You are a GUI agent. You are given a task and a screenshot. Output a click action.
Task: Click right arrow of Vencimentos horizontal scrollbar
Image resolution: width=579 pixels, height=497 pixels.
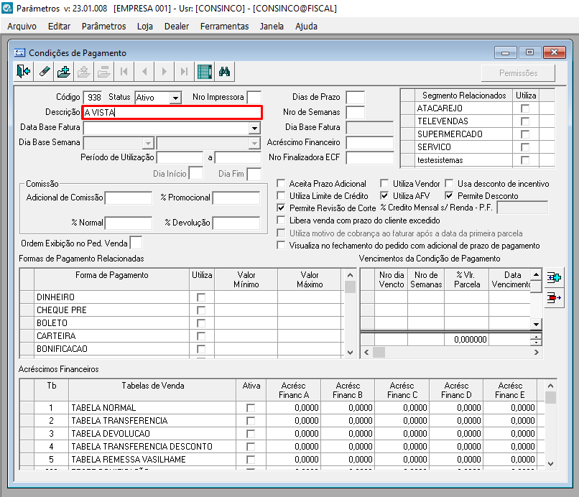pos(537,353)
